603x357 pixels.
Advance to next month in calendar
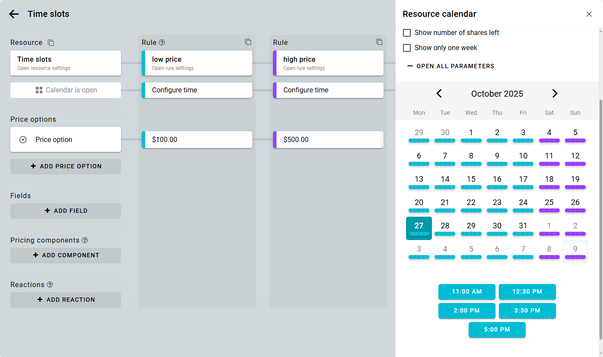pos(555,94)
